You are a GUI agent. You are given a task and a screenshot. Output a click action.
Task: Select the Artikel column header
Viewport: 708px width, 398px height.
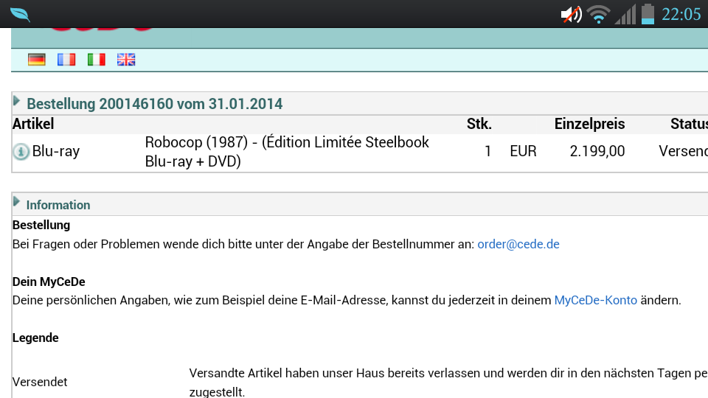[33, 124]
